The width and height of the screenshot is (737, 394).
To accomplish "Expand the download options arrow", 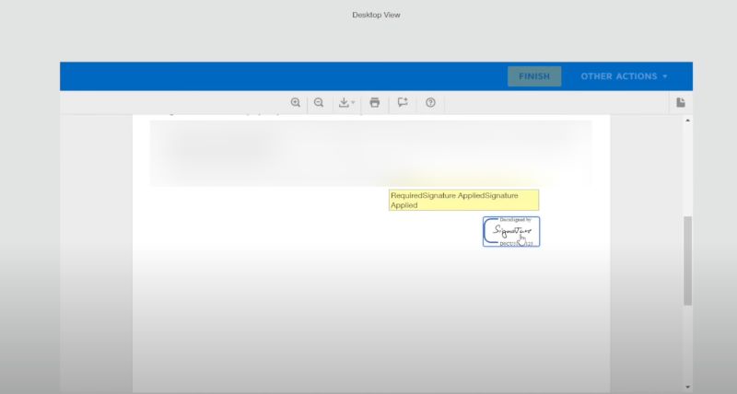I will [x=353, y=104].
